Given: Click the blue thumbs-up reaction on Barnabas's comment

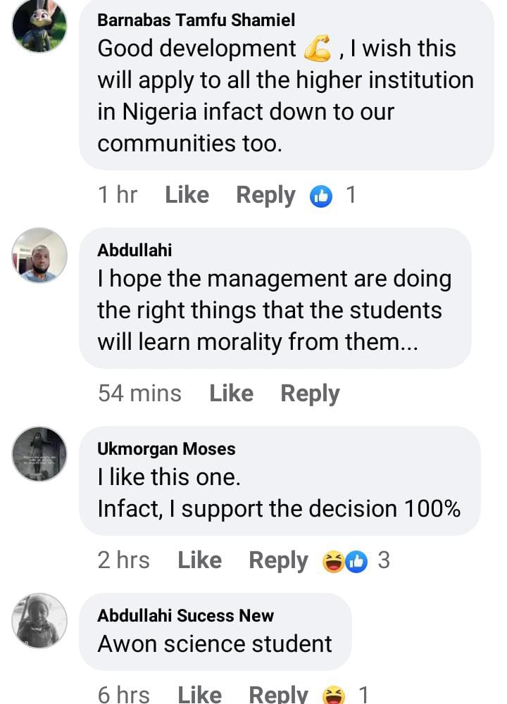Looking at the screenshot, I should point(320,196).
